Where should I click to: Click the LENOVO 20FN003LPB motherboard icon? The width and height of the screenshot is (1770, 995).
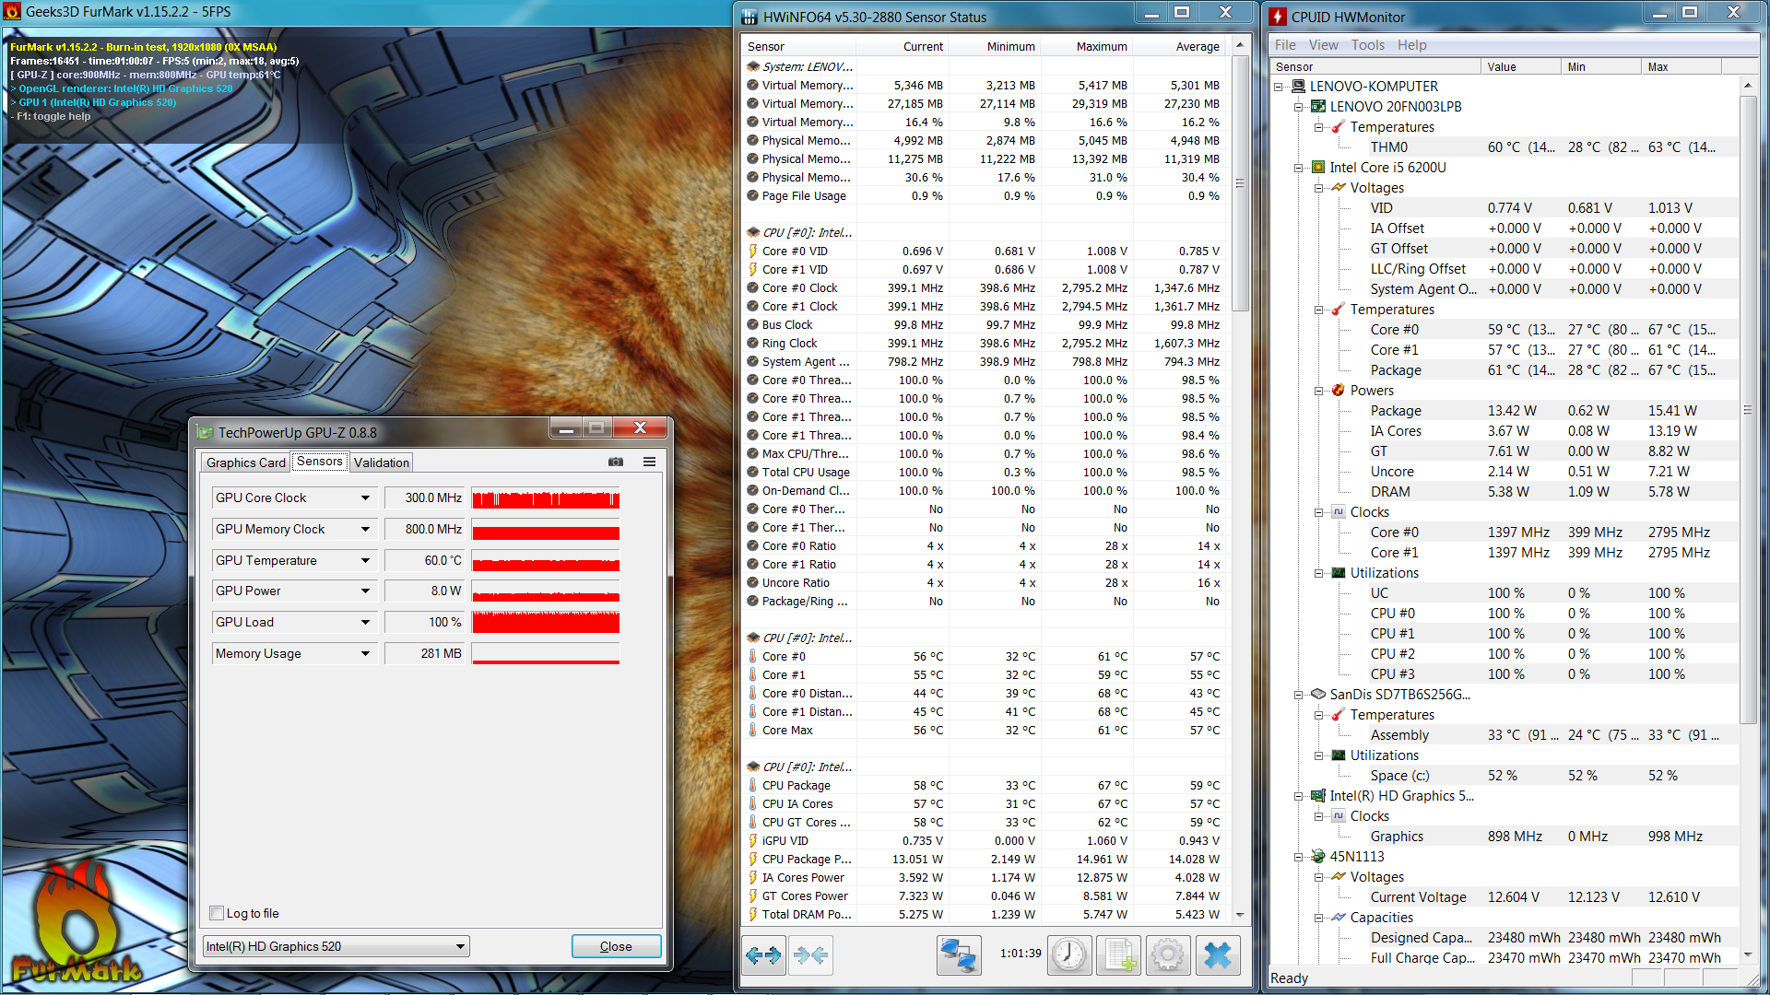pyautogui.click(x=1318, y=107)
